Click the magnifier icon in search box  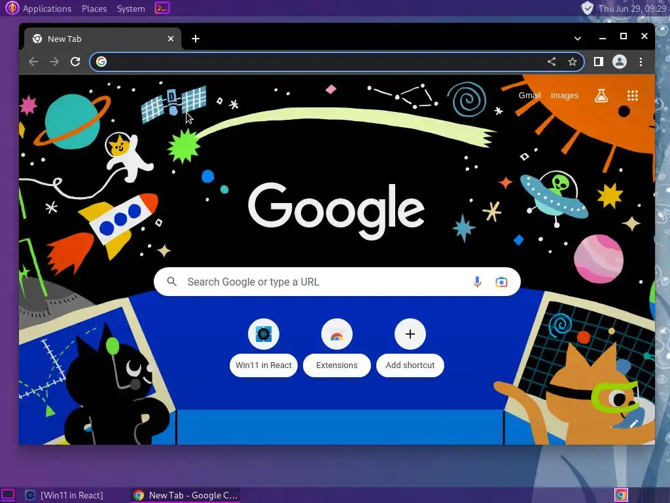coord(172,282)
